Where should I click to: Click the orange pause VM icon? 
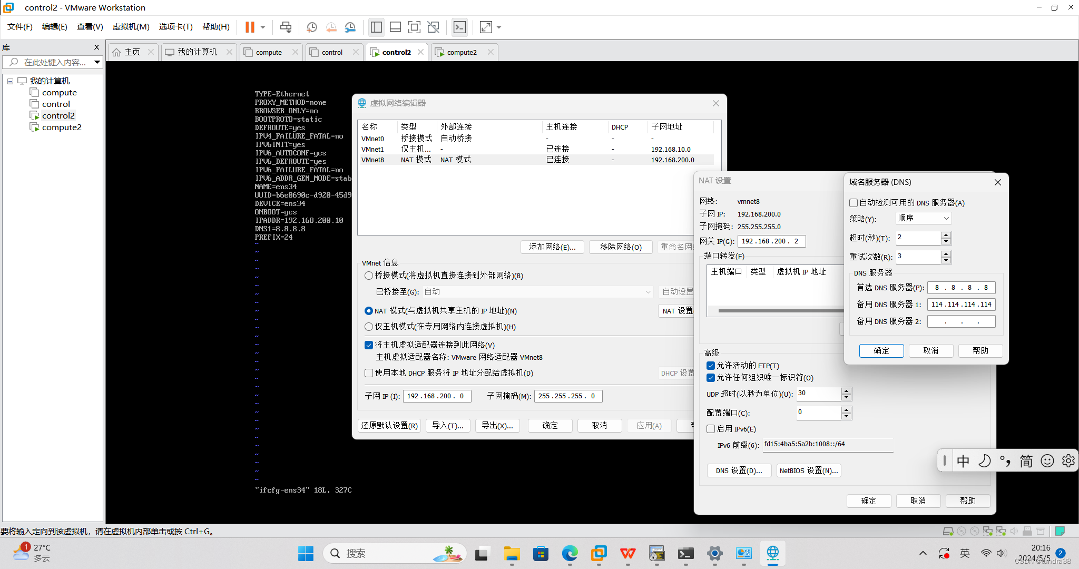pos(250,27)
